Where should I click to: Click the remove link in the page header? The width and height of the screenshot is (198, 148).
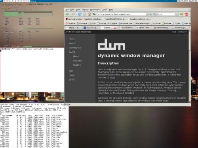click(182, 32)
